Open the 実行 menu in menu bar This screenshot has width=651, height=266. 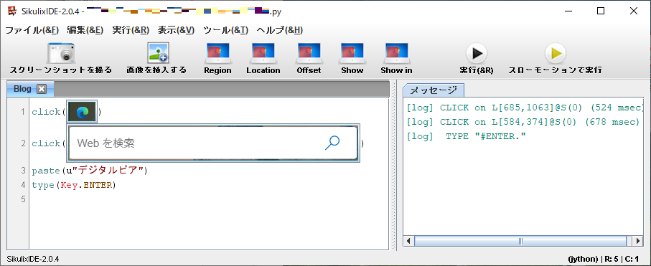pos(131,30)
